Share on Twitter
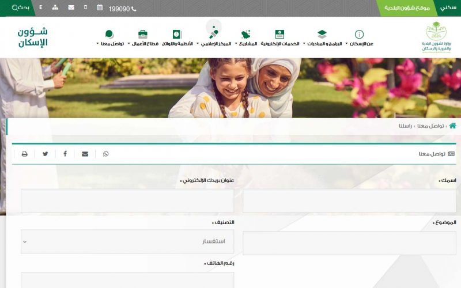 click(x=46, y=154)
